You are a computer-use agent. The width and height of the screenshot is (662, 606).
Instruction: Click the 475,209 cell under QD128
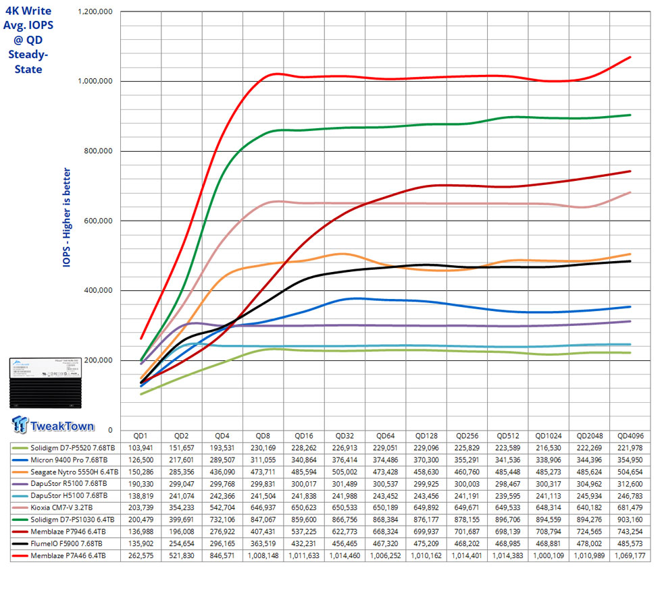(x=426, y=544)
